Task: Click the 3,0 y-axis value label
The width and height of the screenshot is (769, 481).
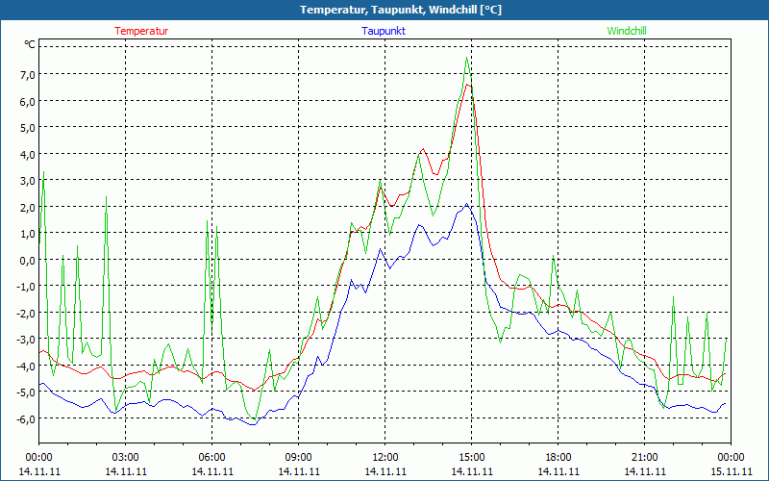Action: coord(26,181)
